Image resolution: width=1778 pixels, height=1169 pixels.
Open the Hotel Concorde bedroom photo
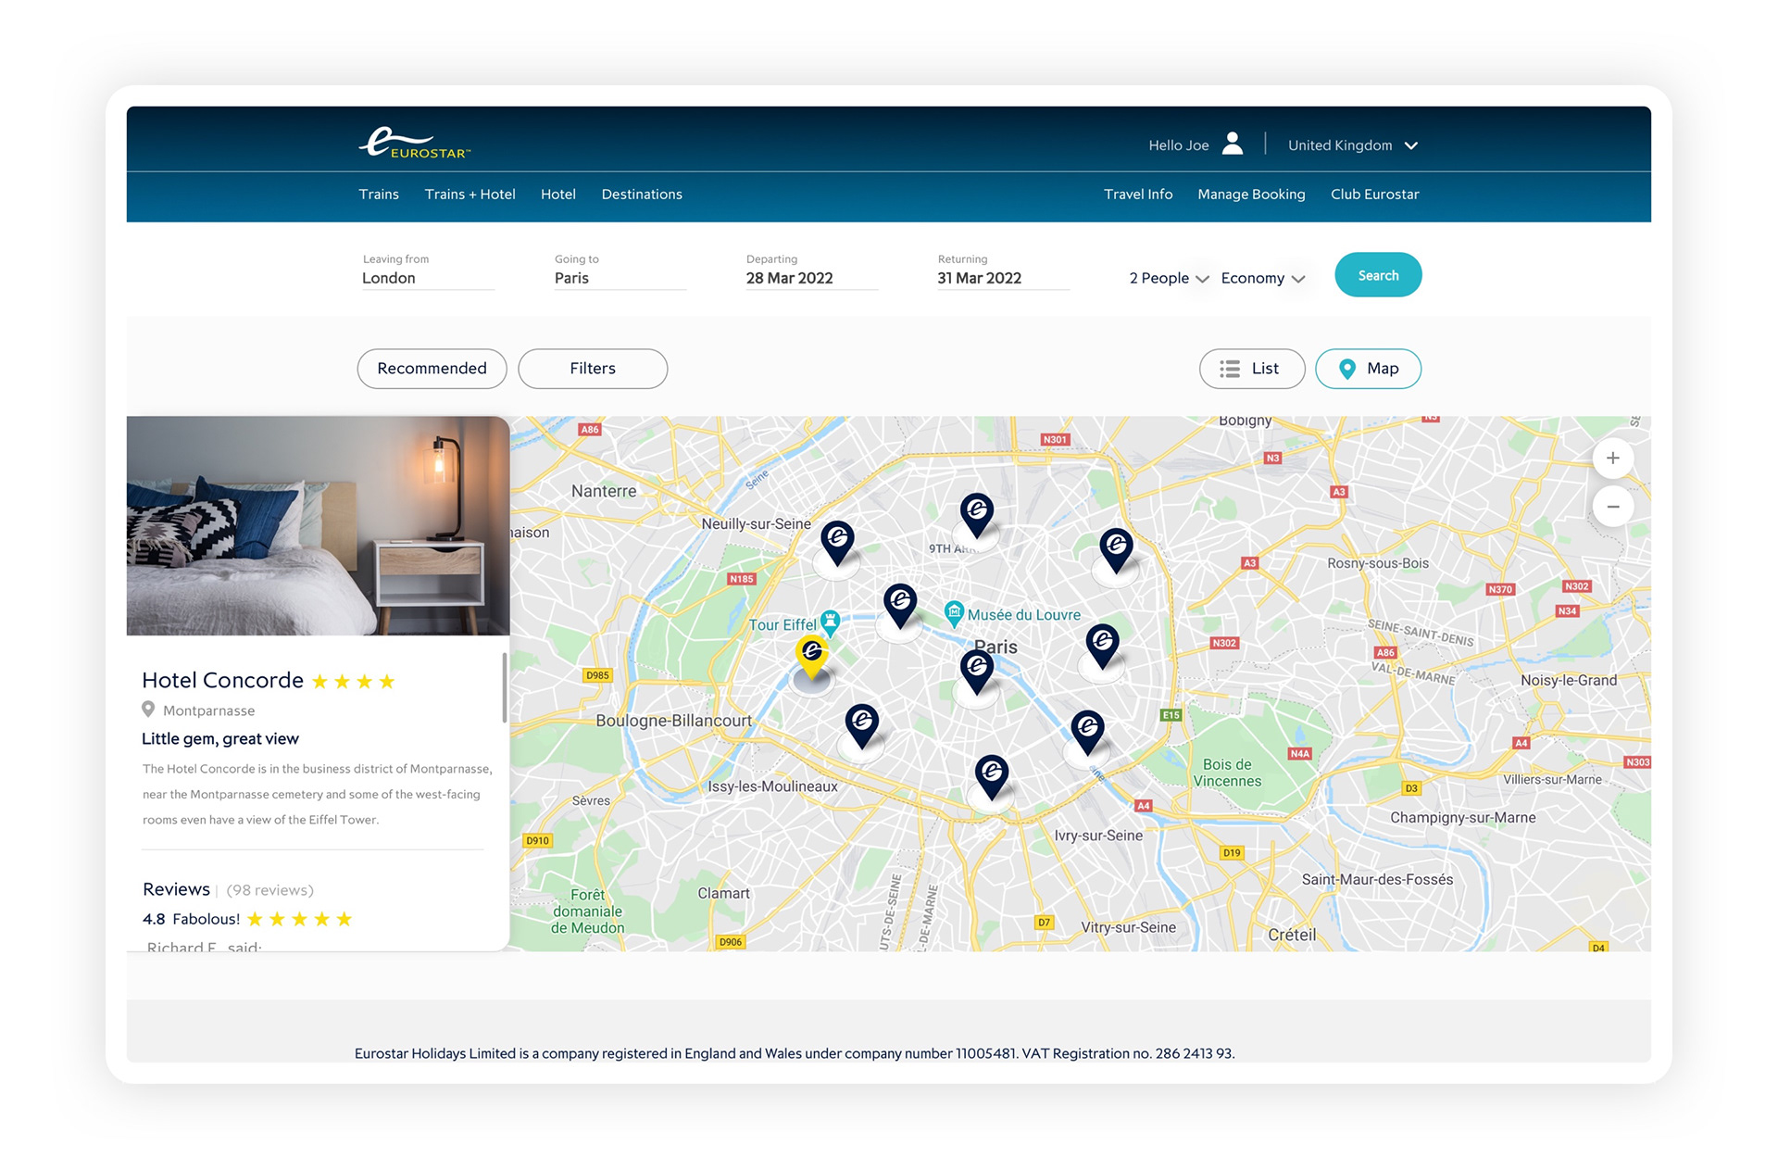click(x=318, y=526)
